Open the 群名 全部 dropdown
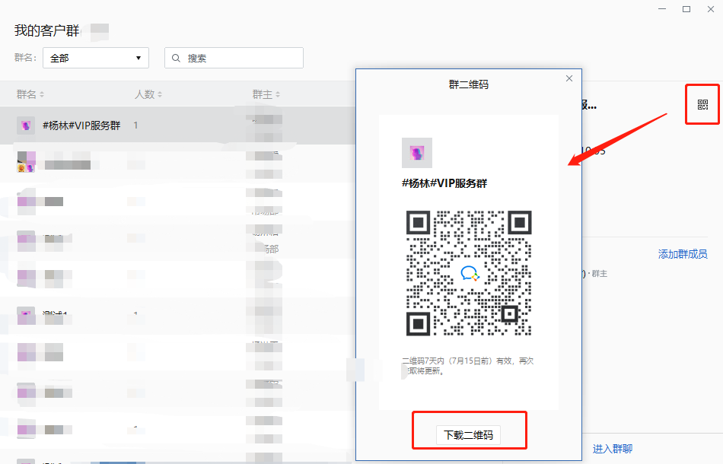The height and width of the screenshot is (464, 723). [x=96, y=58]
